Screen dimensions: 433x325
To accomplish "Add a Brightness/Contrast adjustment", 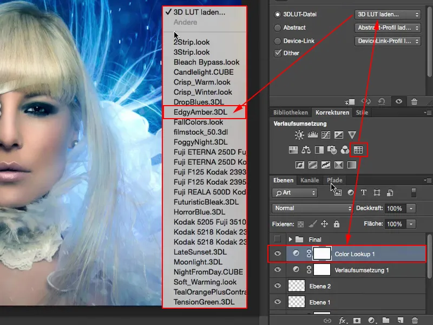I will (299, 135).
